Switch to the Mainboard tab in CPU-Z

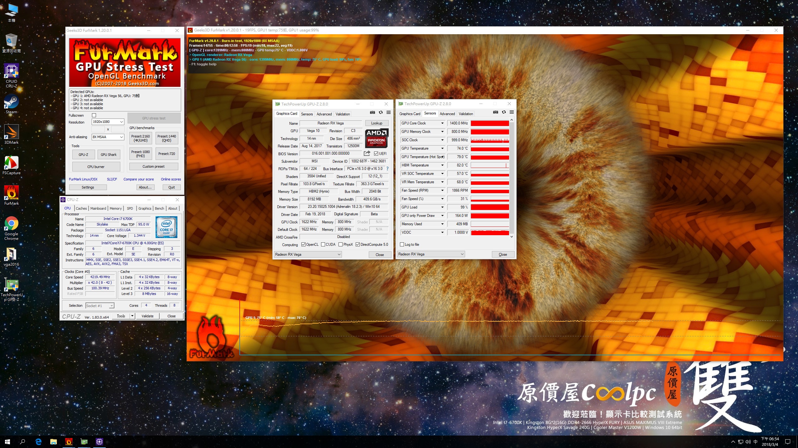click(98, 208)
